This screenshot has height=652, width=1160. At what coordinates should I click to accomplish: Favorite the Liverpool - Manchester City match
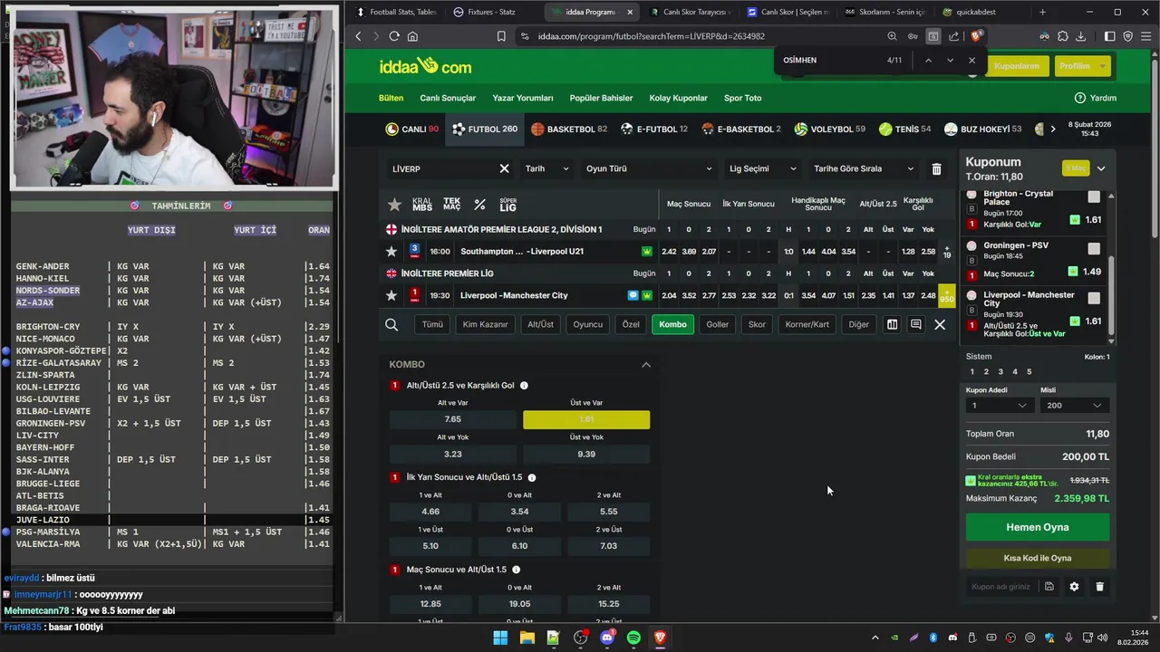[x=391, y=295]
